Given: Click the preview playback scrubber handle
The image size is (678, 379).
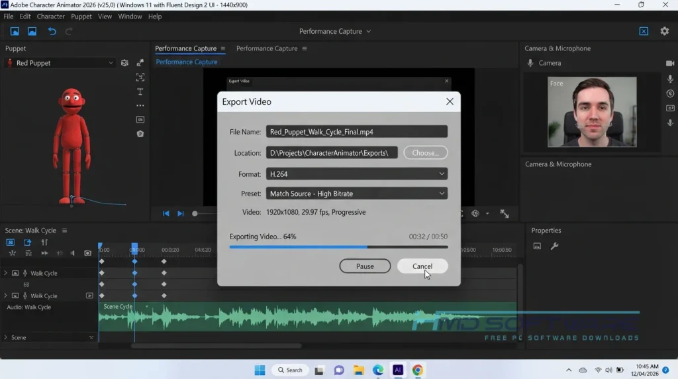Looking at the screenshot, I should coord(195,213).
